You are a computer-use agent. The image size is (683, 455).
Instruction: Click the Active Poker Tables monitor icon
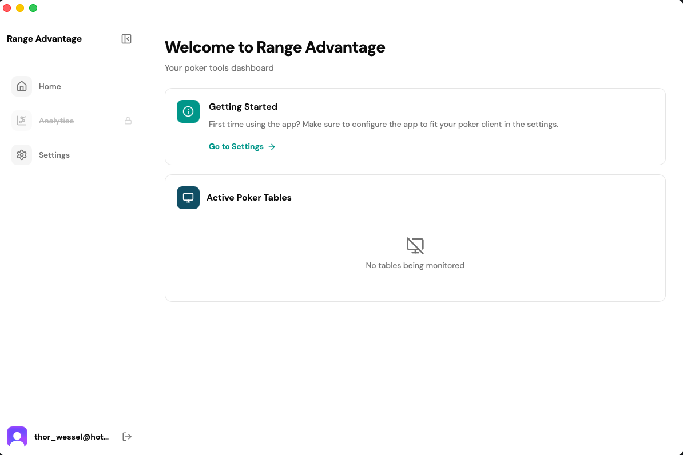188,197
